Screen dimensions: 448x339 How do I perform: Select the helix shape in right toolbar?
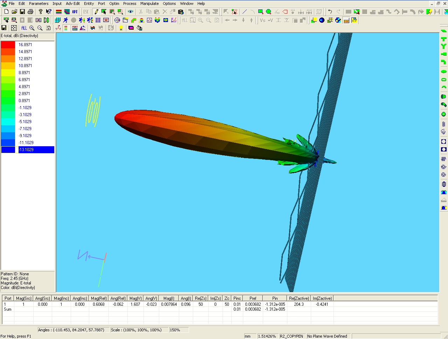[x=443, y=124]
